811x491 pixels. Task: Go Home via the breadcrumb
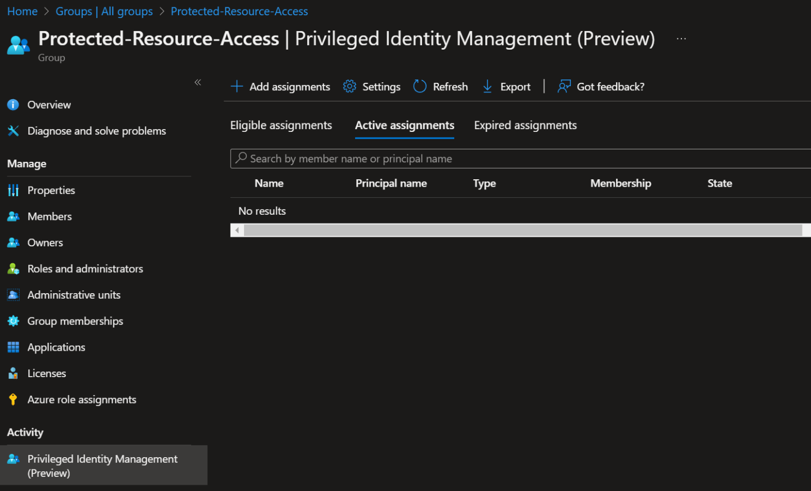click(x=22, y=11)
